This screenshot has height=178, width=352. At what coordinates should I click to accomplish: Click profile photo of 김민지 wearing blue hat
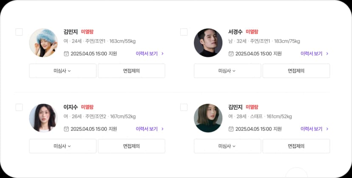[x=43, y=43]
